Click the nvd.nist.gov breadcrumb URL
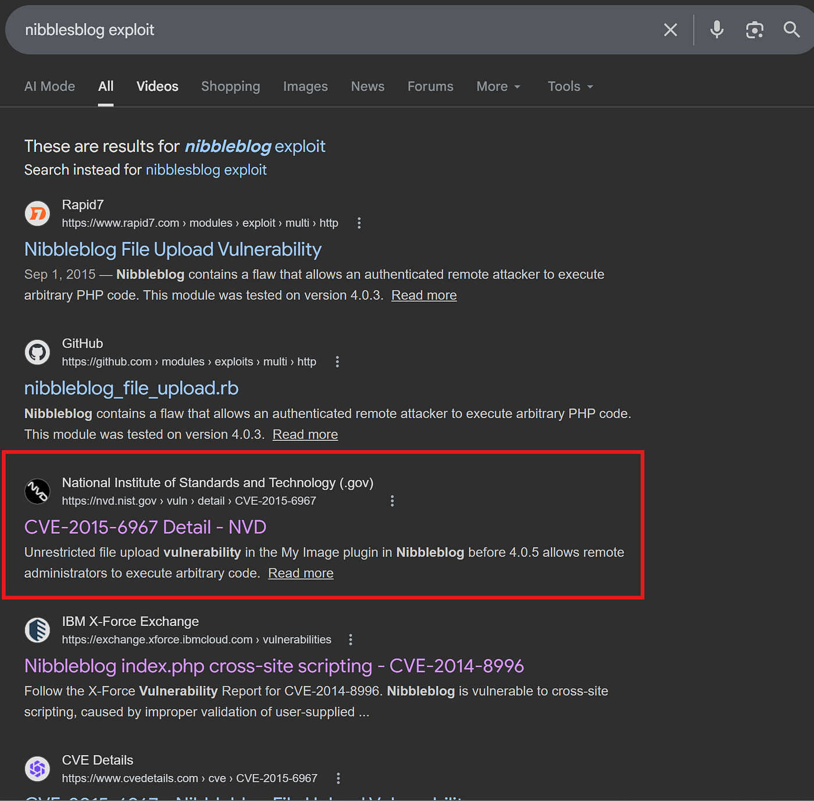This screenshot has width=814, height=801. tap(189, 501)
